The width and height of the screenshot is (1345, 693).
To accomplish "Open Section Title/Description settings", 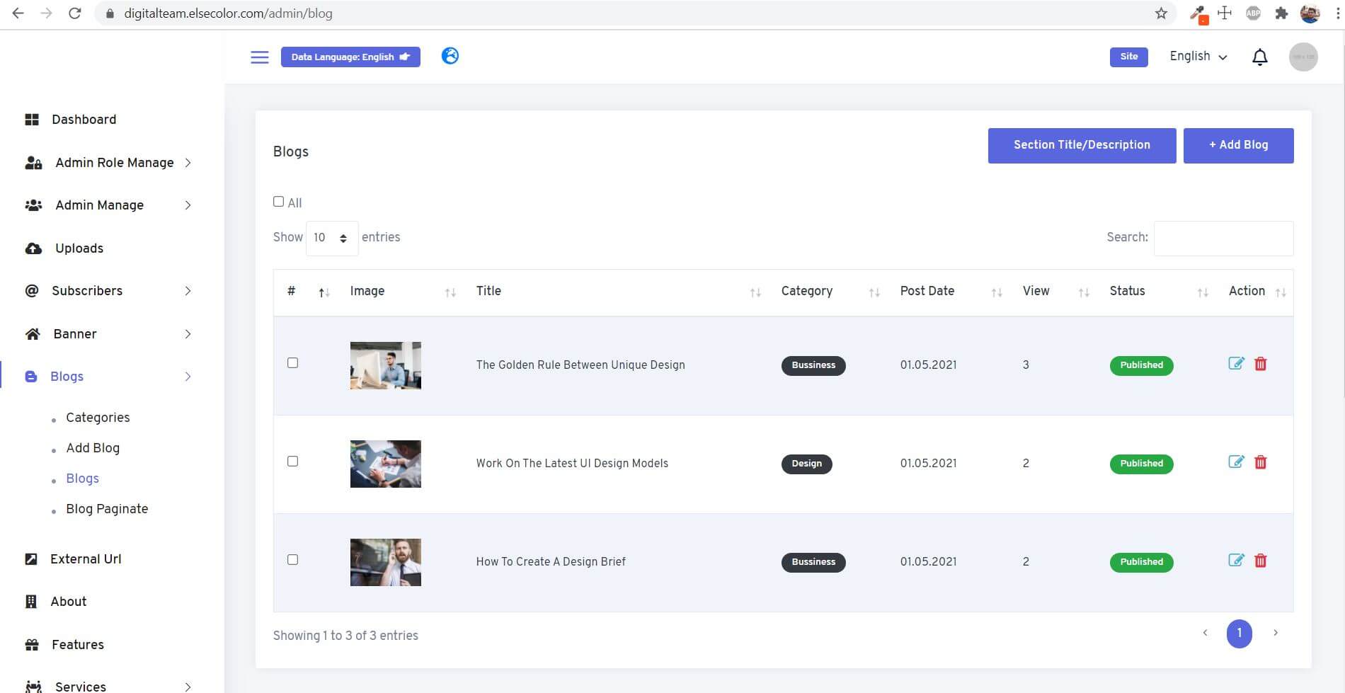I will point(1081,145).
